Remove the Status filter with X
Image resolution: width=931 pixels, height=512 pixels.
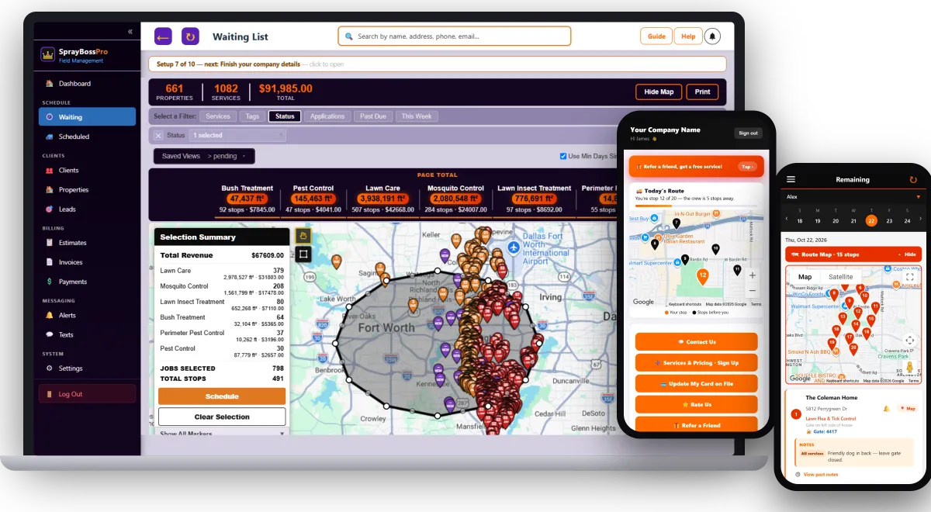coord(158,135)
